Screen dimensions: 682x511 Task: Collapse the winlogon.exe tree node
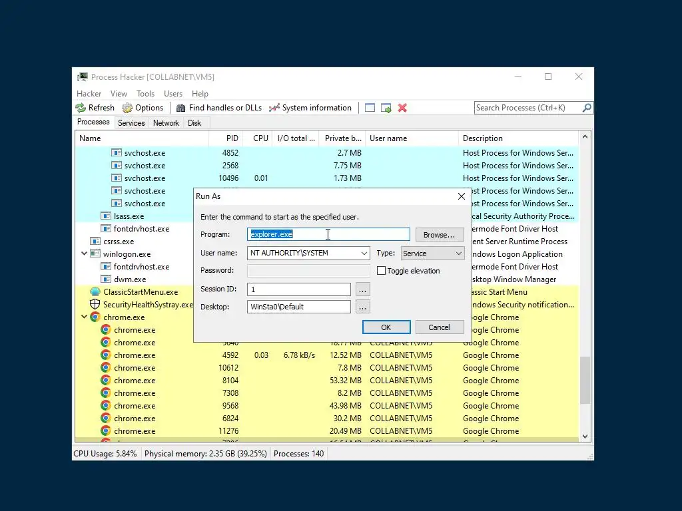click(85, 254)
